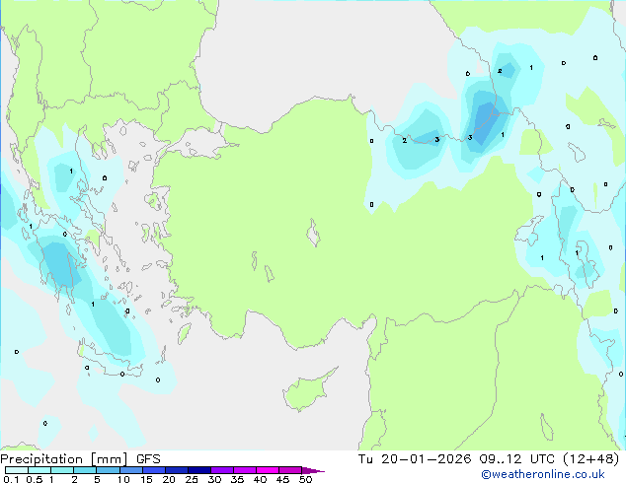Click the legend label '0.5'
The width and height of the screenshot is (626, 483).
[35, 479]
